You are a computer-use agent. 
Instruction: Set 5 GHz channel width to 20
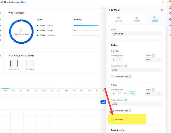[114, 94]
